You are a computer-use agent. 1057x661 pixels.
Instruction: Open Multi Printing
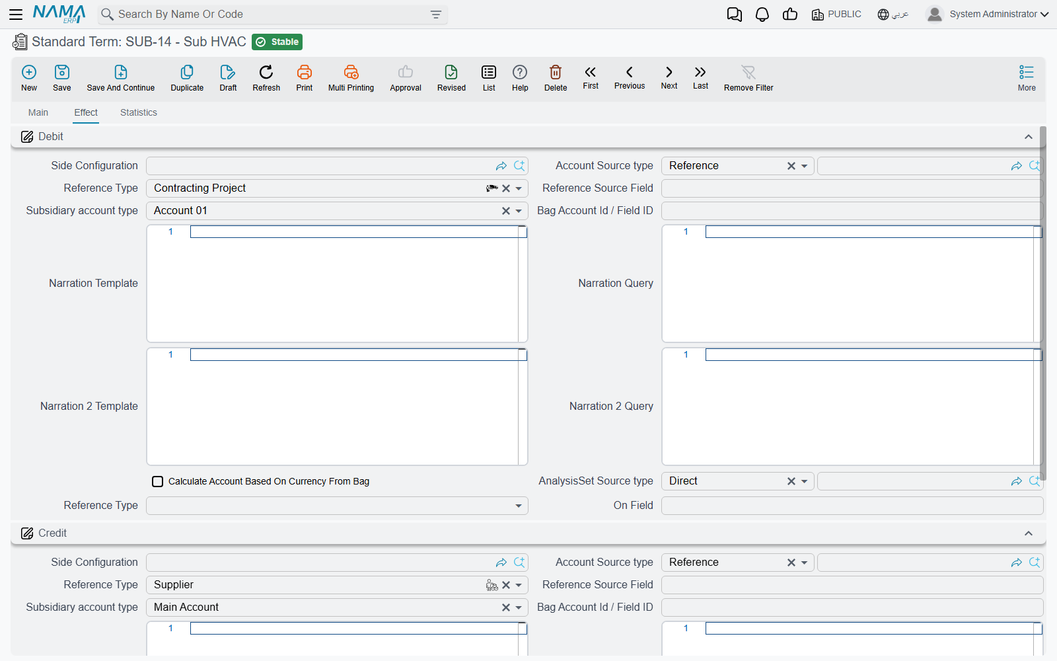[351, 78]
